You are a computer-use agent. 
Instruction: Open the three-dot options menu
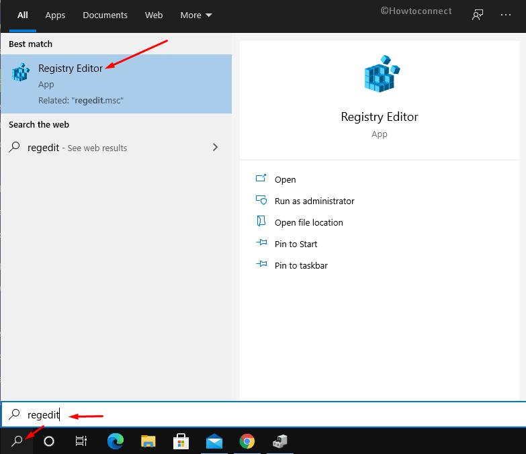coord(505,15)
